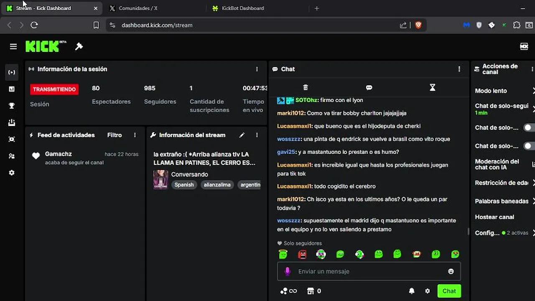Open the capture frame icon in left sidebar
Viewport: 535px width, 301px height.
[12, 139]
